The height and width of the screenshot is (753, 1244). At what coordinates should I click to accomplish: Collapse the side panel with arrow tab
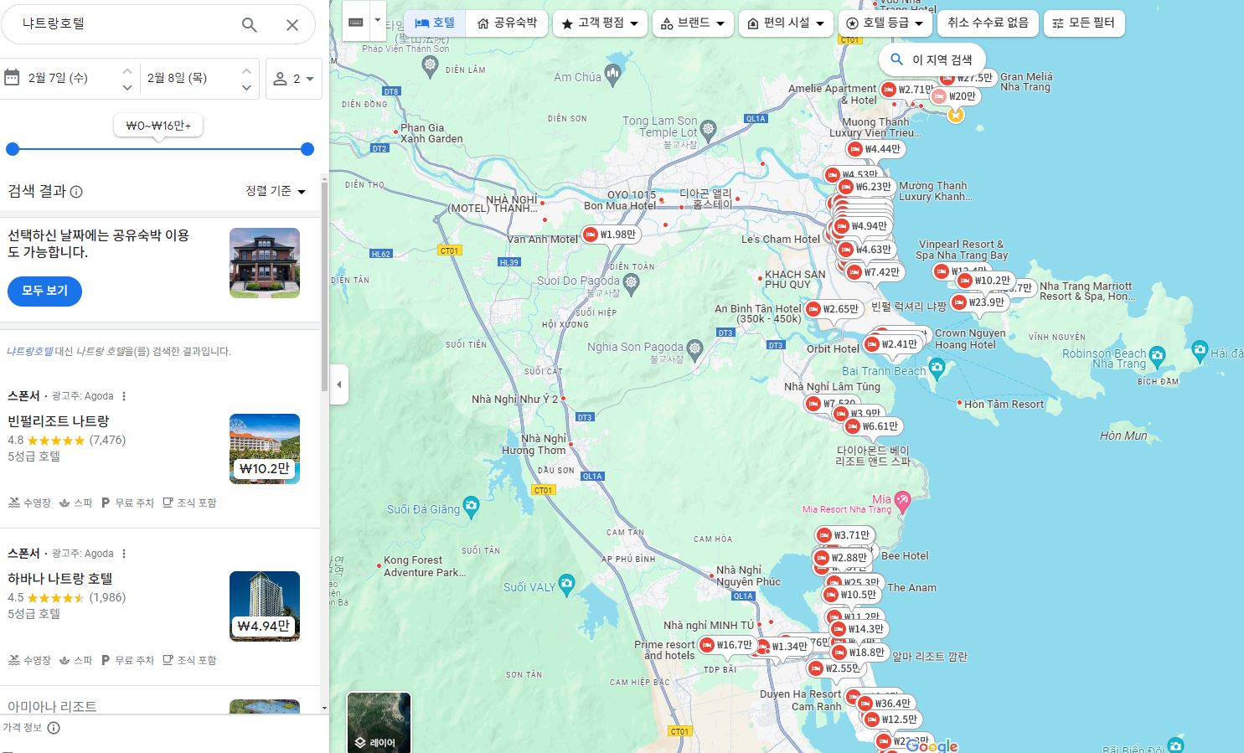point(338,384)
